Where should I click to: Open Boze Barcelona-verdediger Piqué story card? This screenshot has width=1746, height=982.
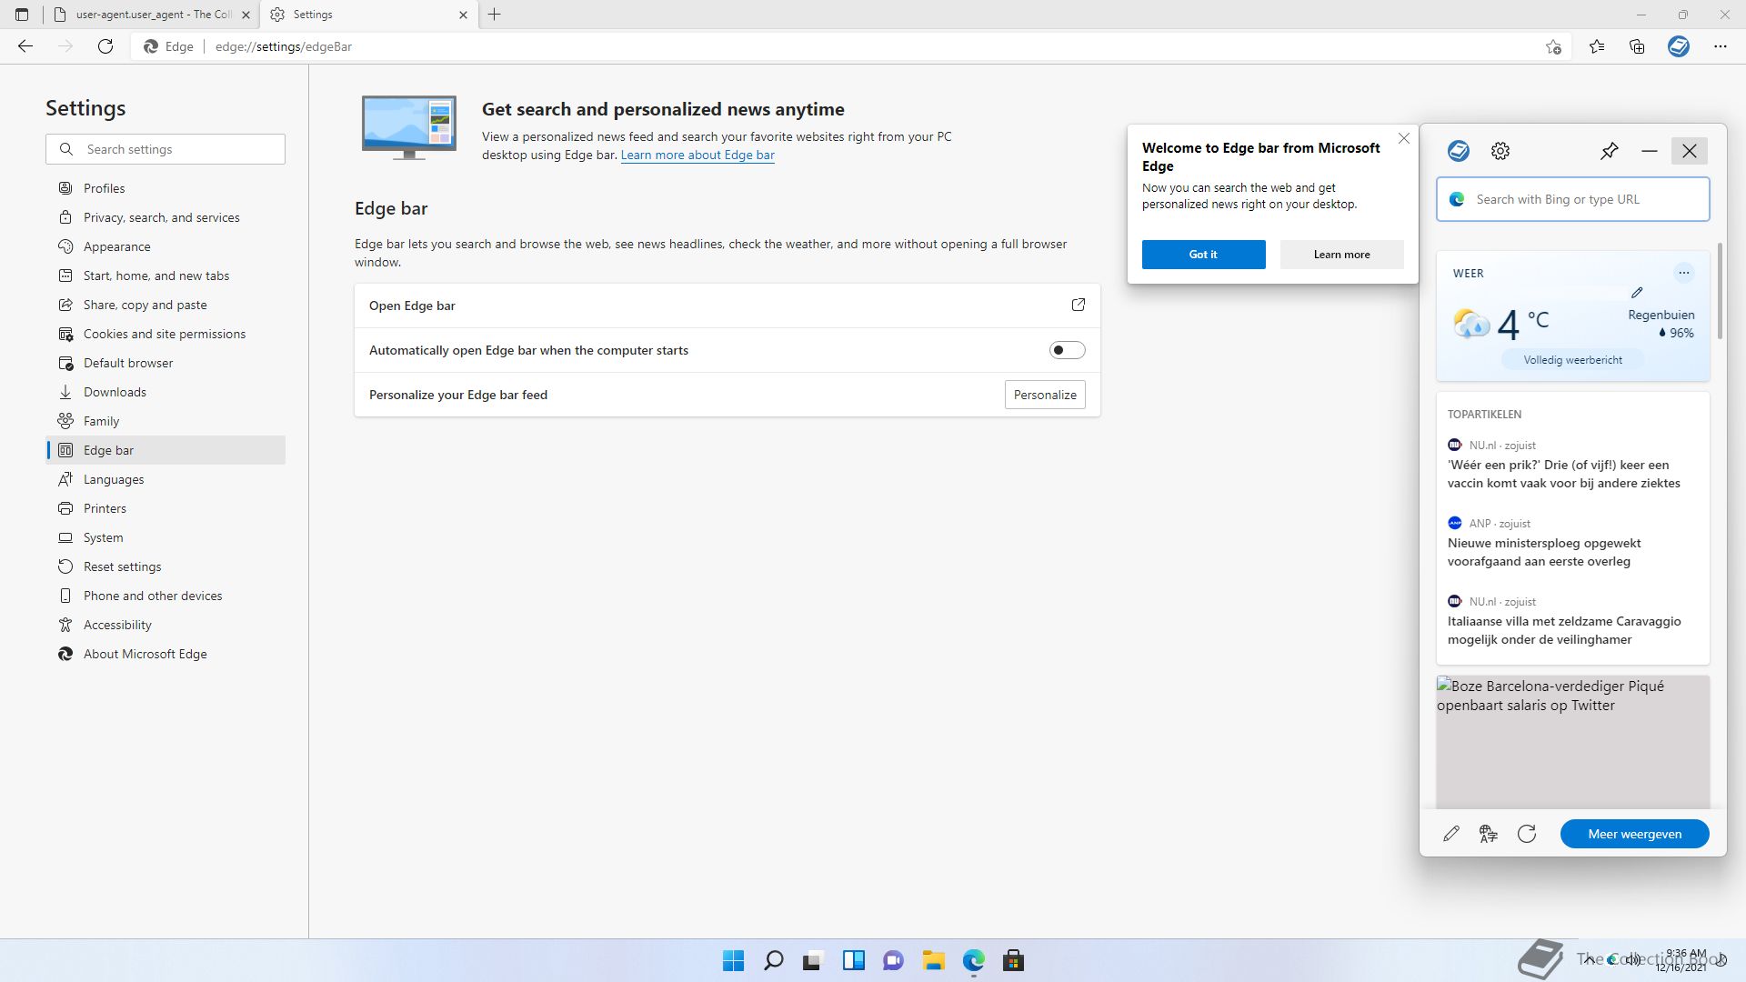point(1573,742)
